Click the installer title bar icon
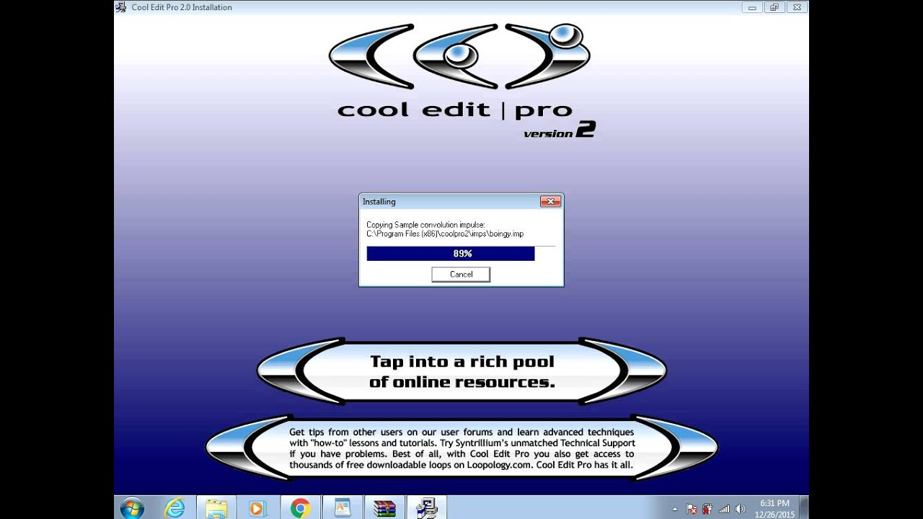Viewport: 923px width, 519px height. pos(121,7)
